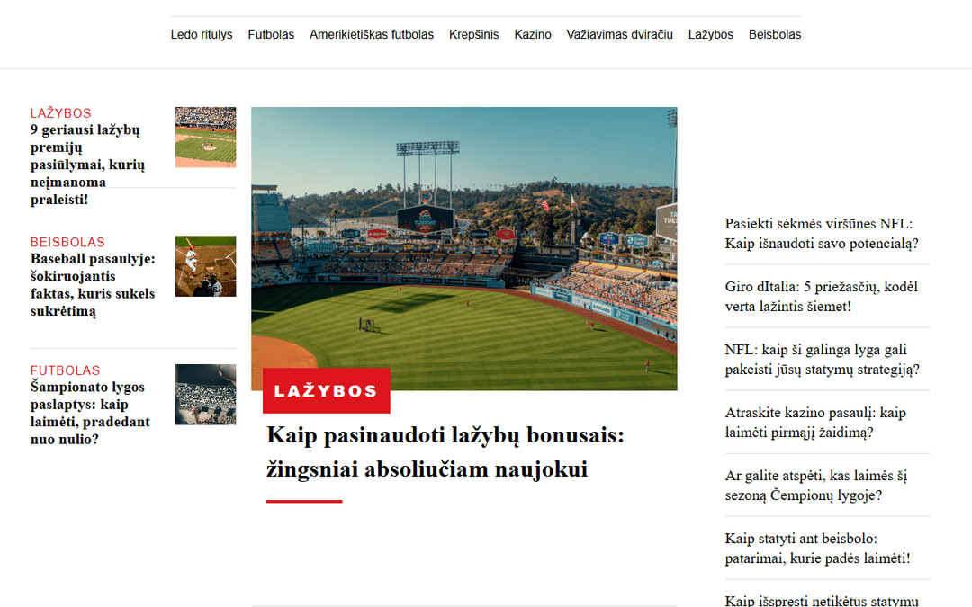Open the article Šampionato lygos paslaptys
The image size is (972, 607).
91,413
